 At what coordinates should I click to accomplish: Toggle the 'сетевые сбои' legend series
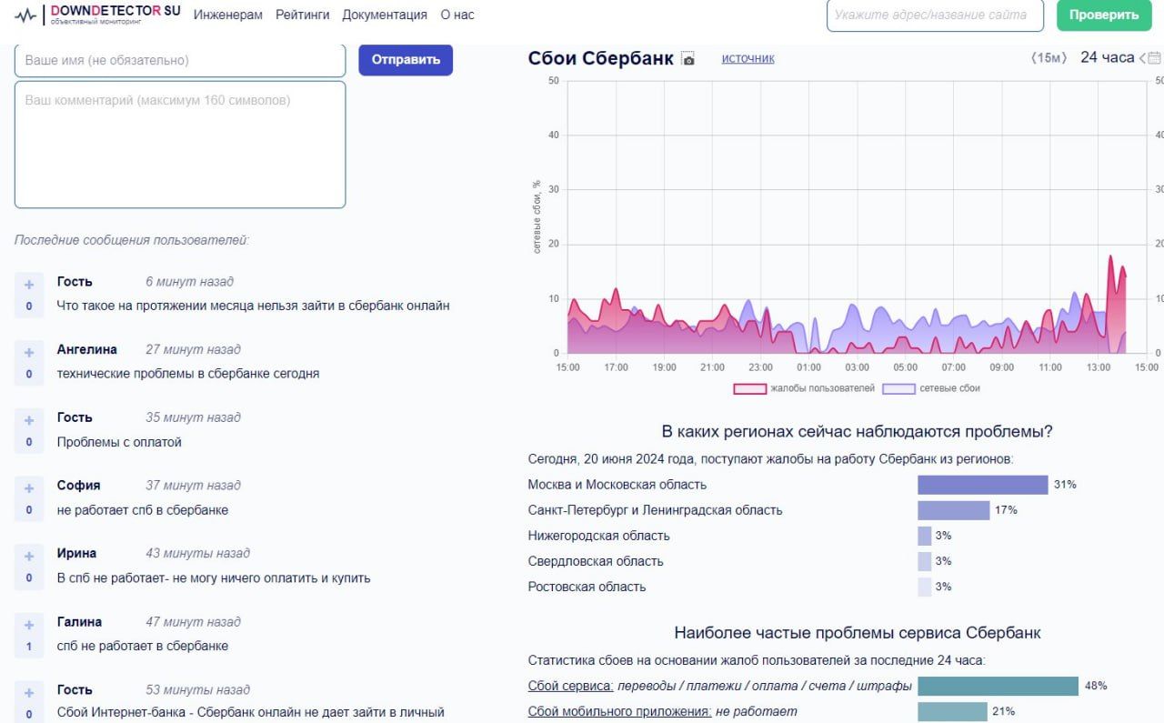931,388
